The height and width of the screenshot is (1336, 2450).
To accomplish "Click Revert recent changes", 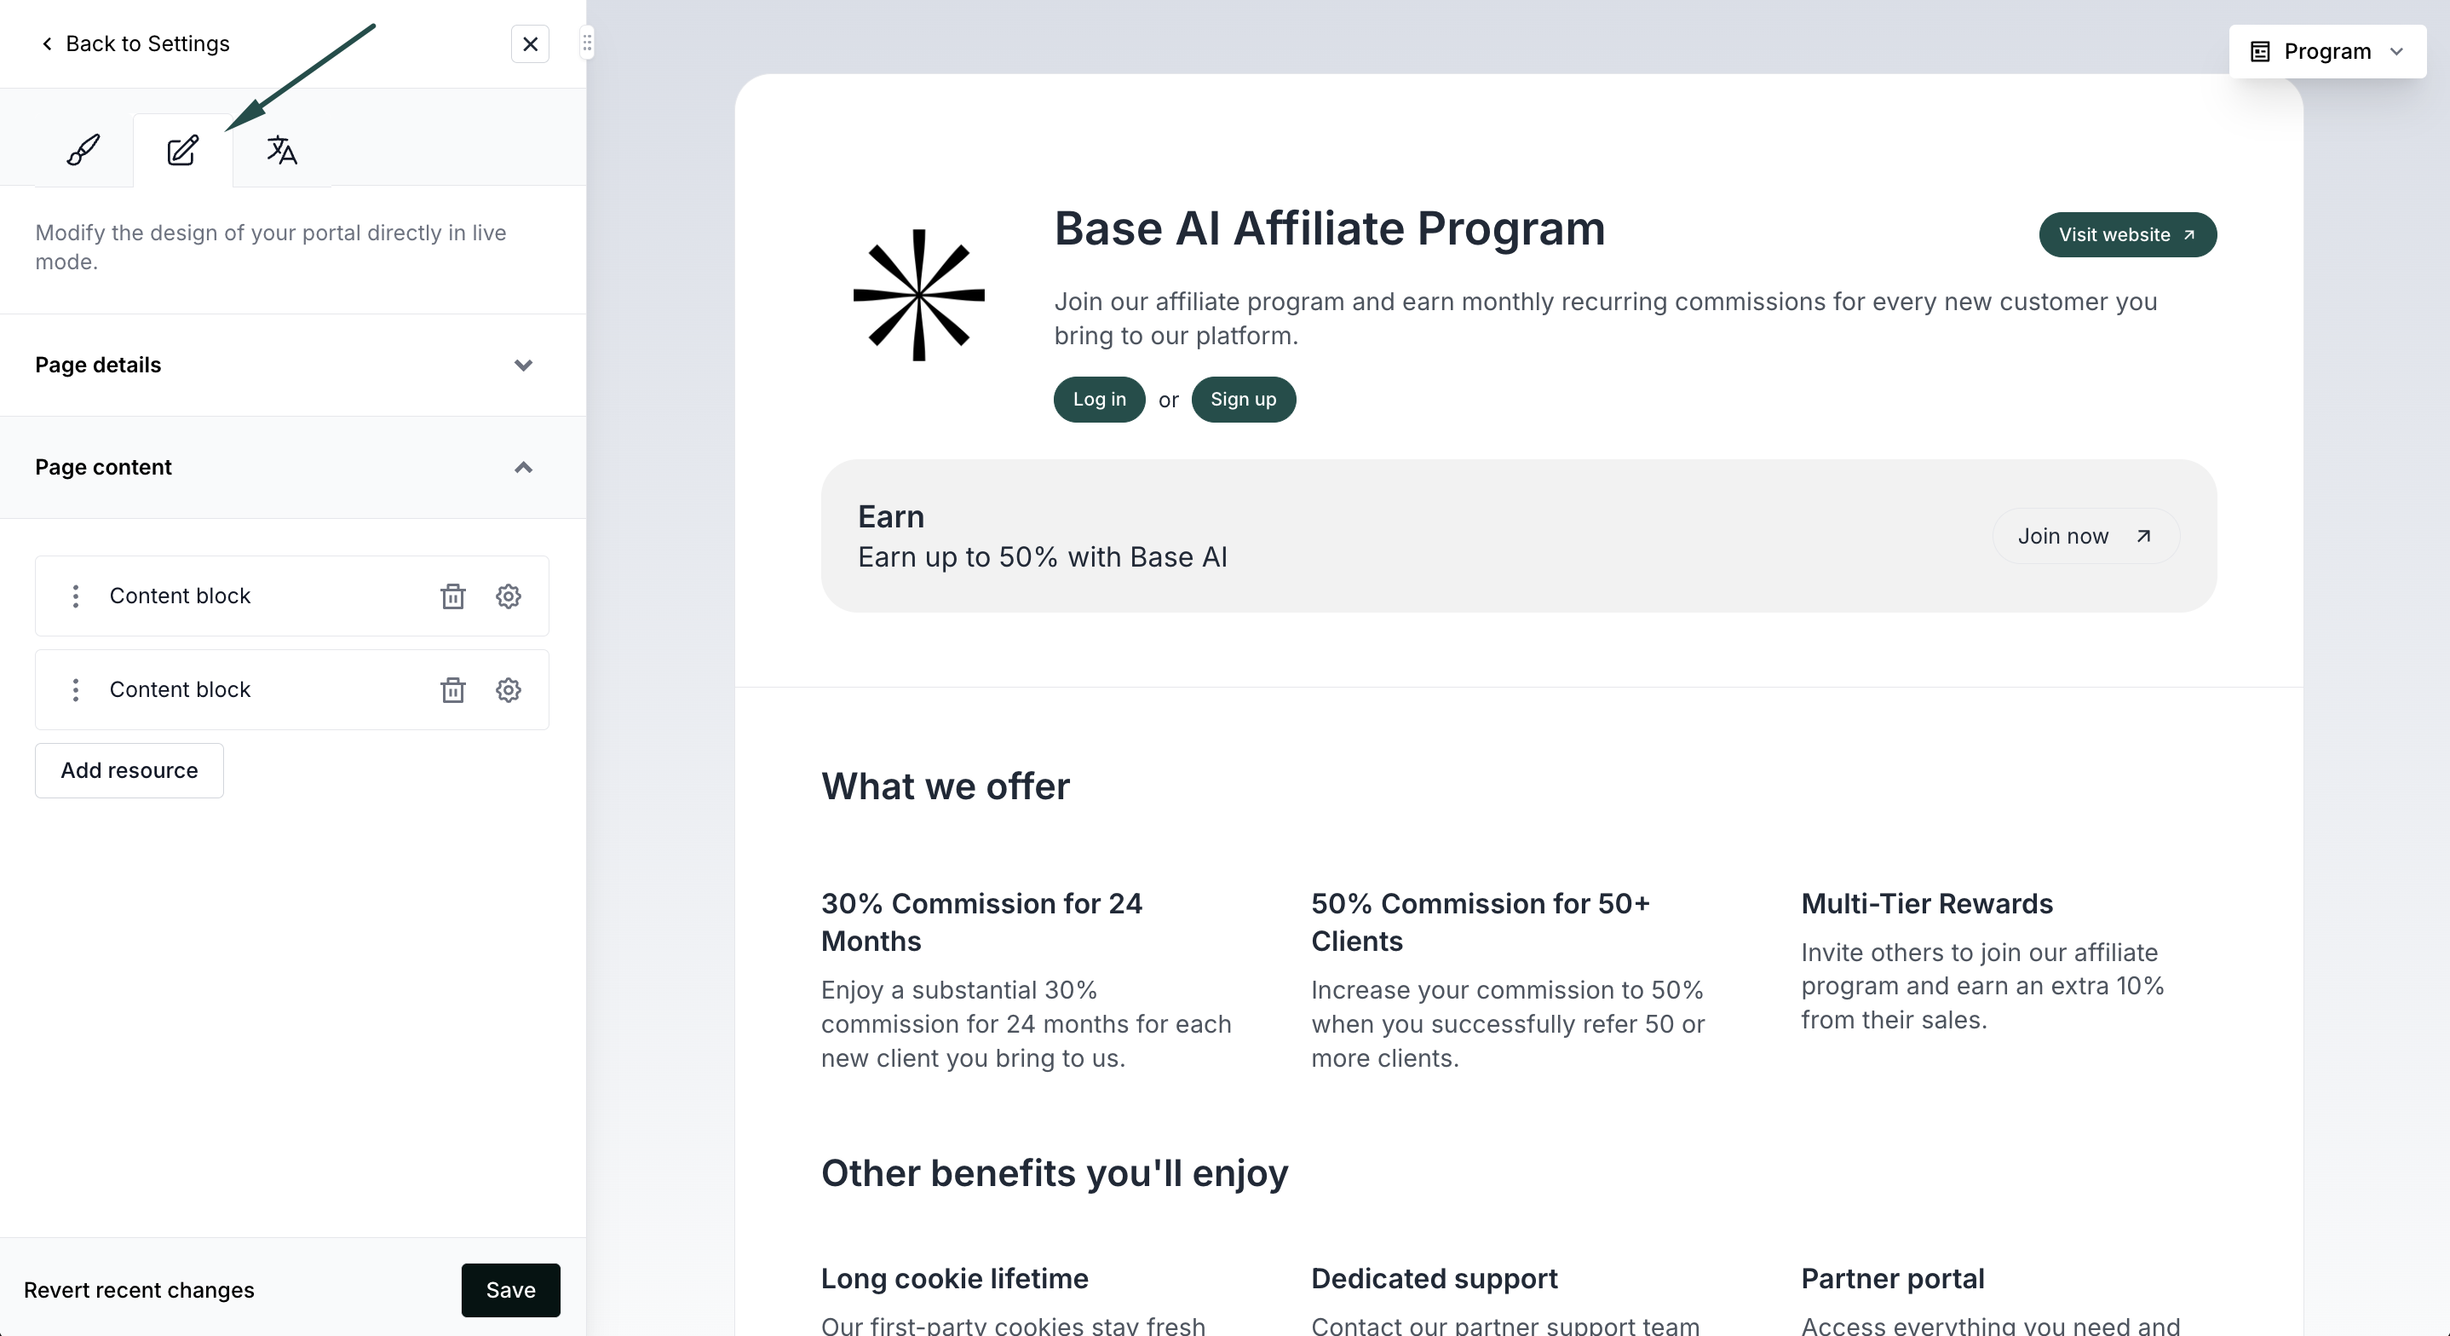I will pos(139,1290).
